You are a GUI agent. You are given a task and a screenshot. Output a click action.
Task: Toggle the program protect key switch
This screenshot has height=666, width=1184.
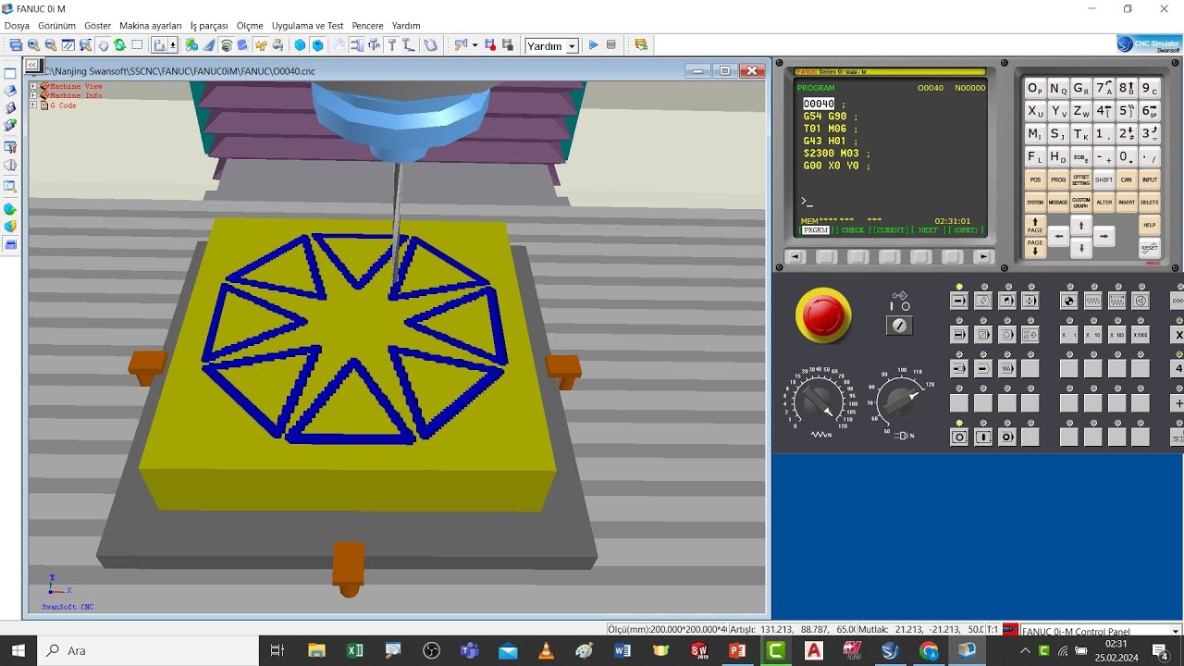point(899,325)
